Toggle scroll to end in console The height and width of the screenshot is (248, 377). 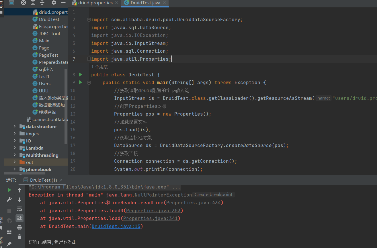pyautogui.click(x=19, y=218)
